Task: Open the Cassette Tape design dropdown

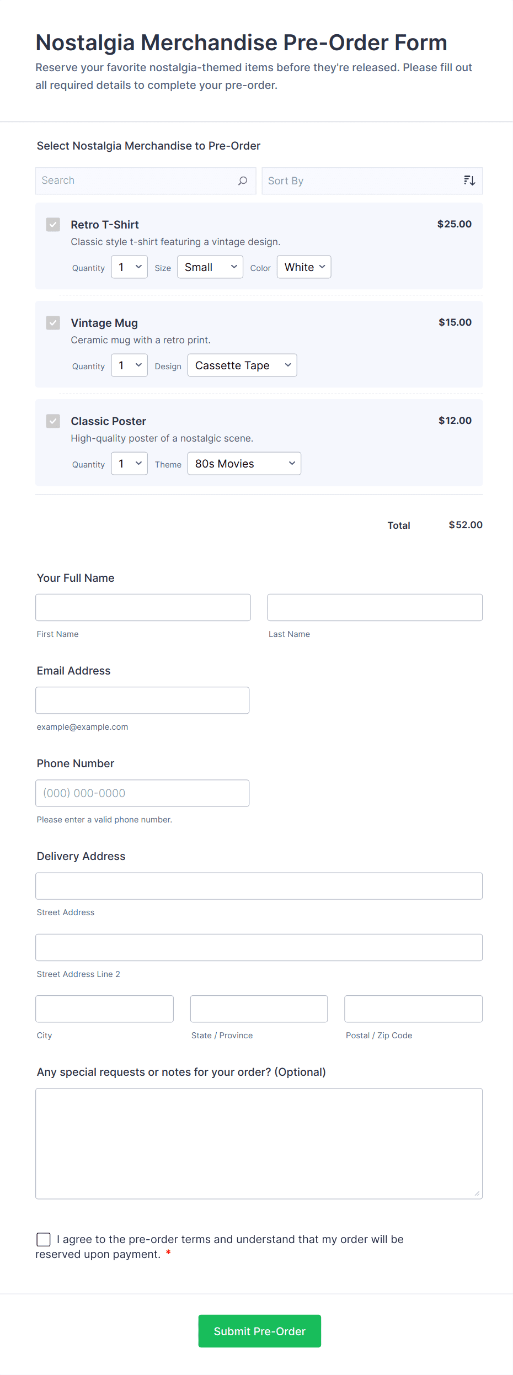Action: [242, 365]
